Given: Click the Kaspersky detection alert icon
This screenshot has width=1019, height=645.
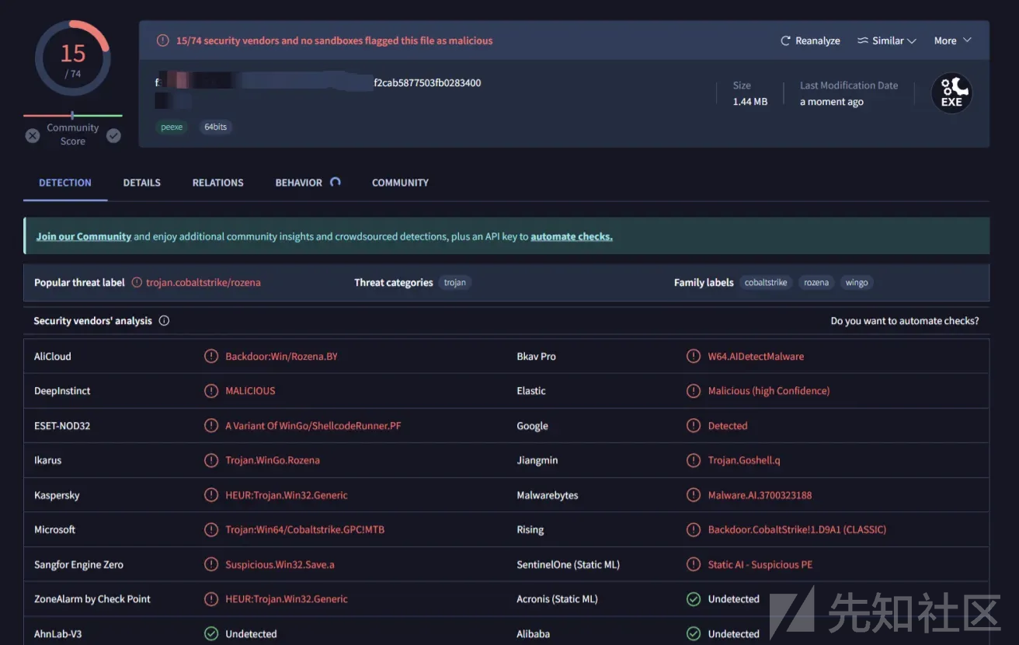Looking at the screenshot, I should click(211, 495).
